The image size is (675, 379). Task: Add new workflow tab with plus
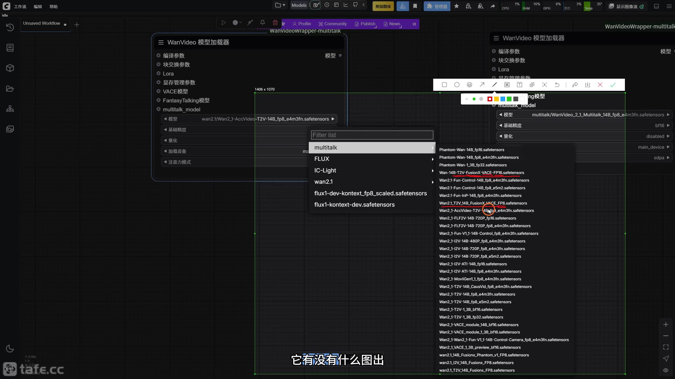[x=77, y=25]
